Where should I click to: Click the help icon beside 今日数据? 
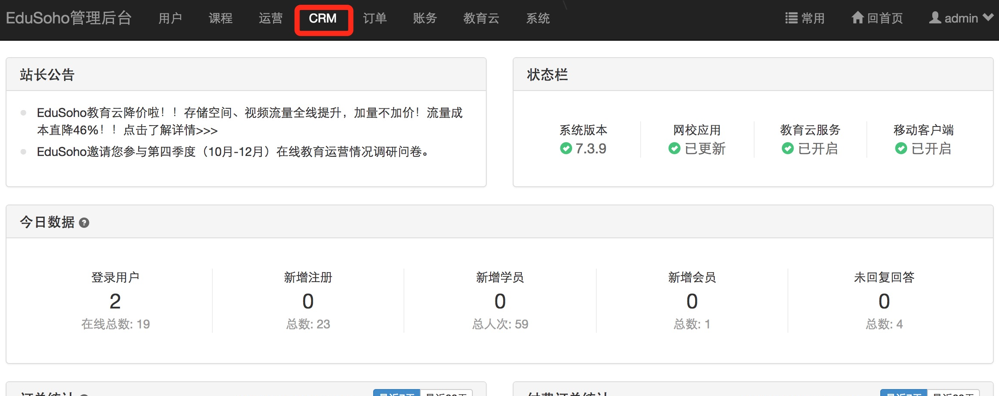(85, 223)
